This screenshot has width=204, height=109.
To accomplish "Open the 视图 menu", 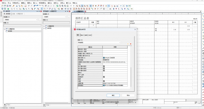I will click(29, 3).
